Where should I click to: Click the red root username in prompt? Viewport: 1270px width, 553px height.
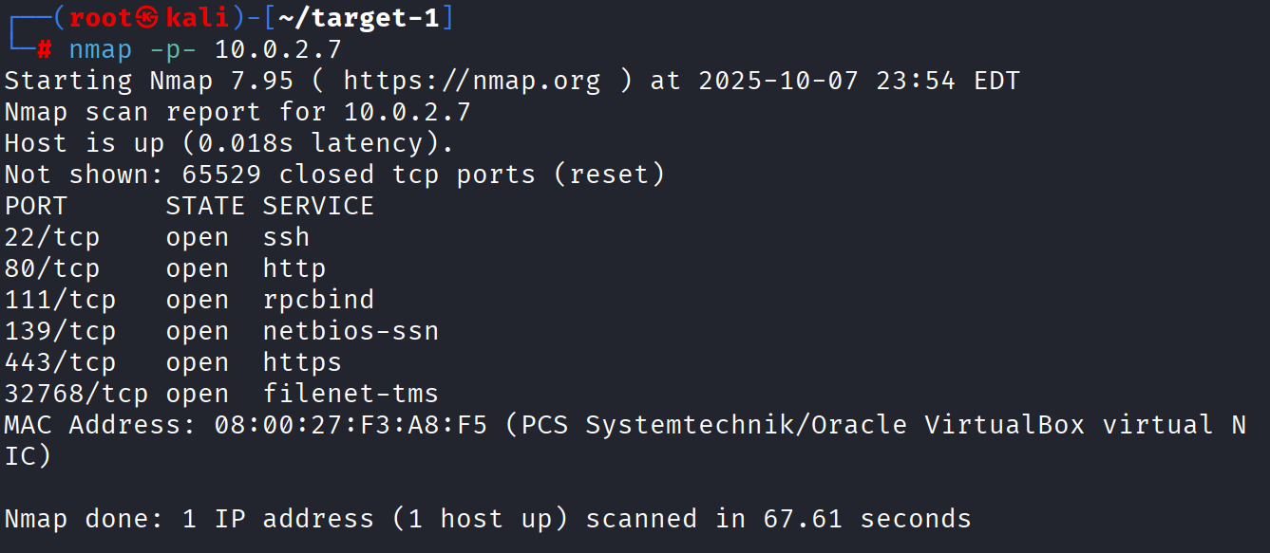tap(101, 18)
